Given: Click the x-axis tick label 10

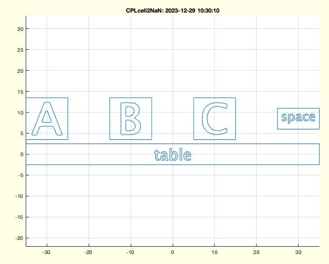Looking at the screenshot, I should 214,252.
